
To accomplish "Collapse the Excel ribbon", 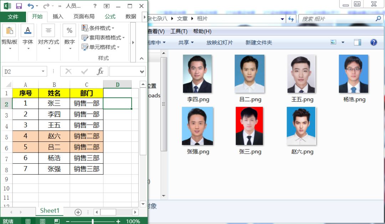I will 142,58.
